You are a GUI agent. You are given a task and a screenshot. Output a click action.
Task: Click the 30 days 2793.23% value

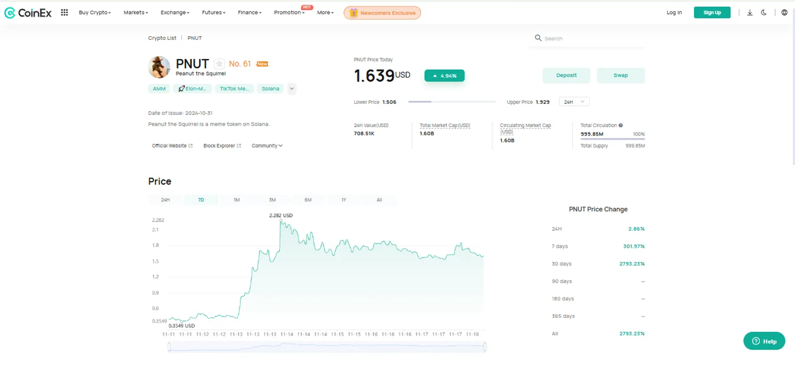point(632,264)
